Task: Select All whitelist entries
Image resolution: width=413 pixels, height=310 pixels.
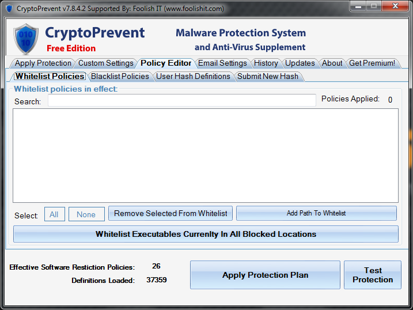Action: pos(55,214)
